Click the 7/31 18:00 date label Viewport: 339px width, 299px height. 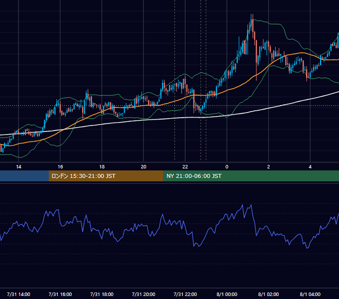[x=102, y=294]
